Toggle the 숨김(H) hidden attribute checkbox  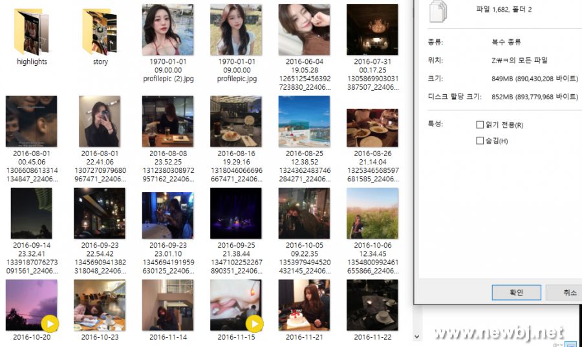click(480, 141)
